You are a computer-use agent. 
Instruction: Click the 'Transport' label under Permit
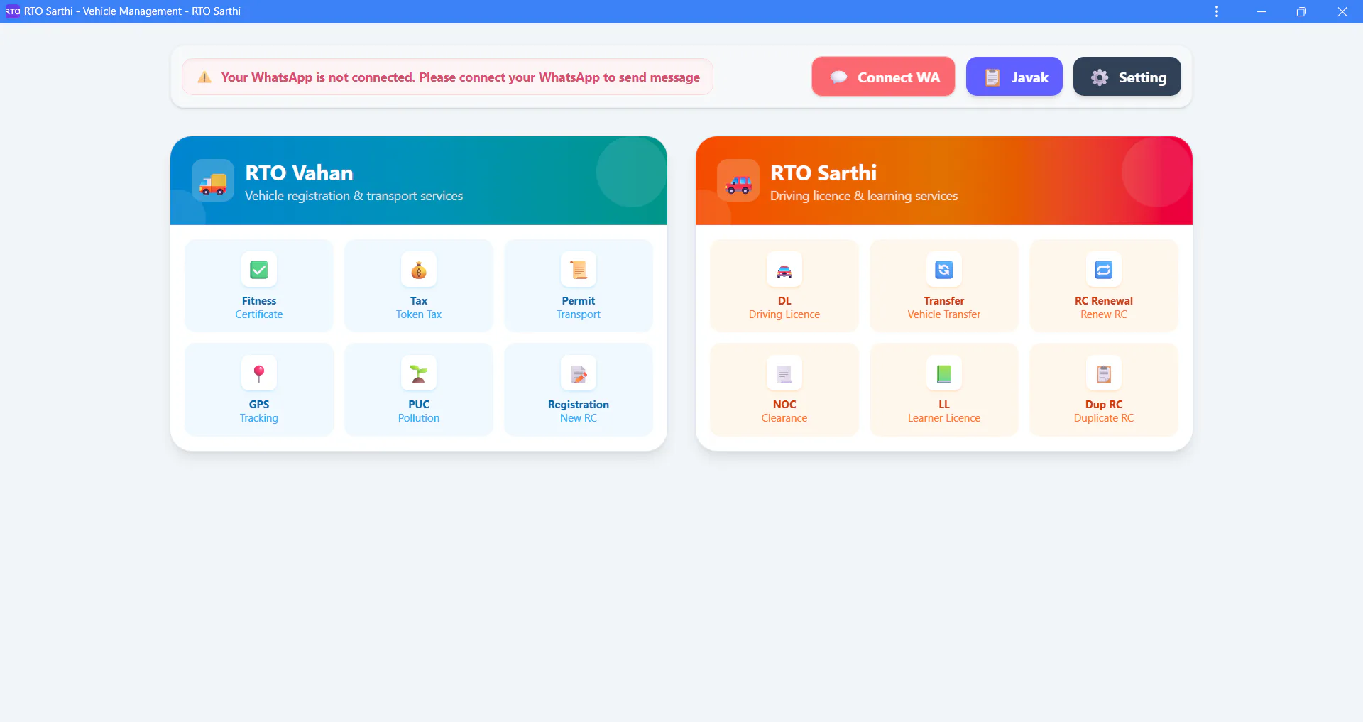[579, 314]
